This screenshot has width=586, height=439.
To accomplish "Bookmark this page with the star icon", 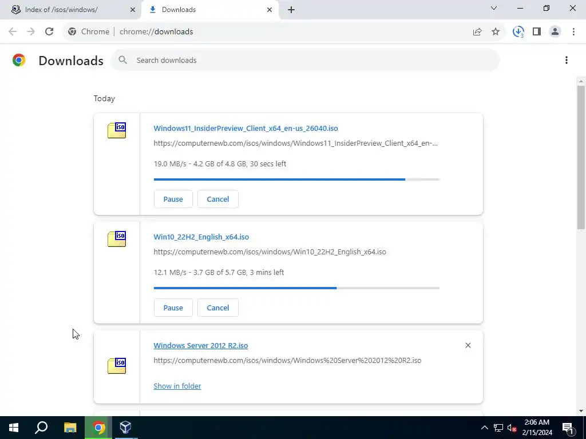I will (496, 32).
